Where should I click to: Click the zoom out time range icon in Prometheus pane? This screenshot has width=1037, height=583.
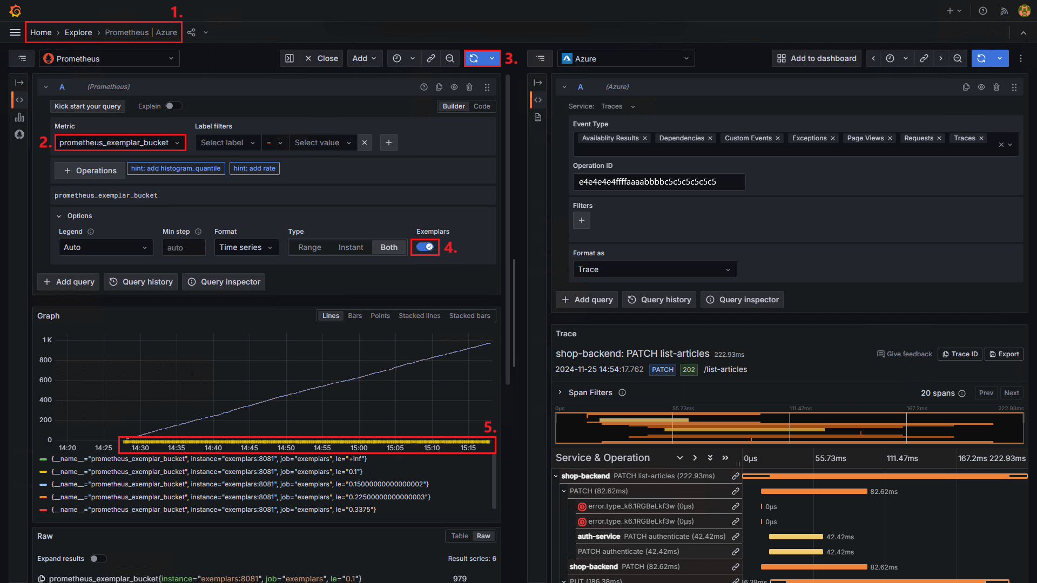pos(449,58)
